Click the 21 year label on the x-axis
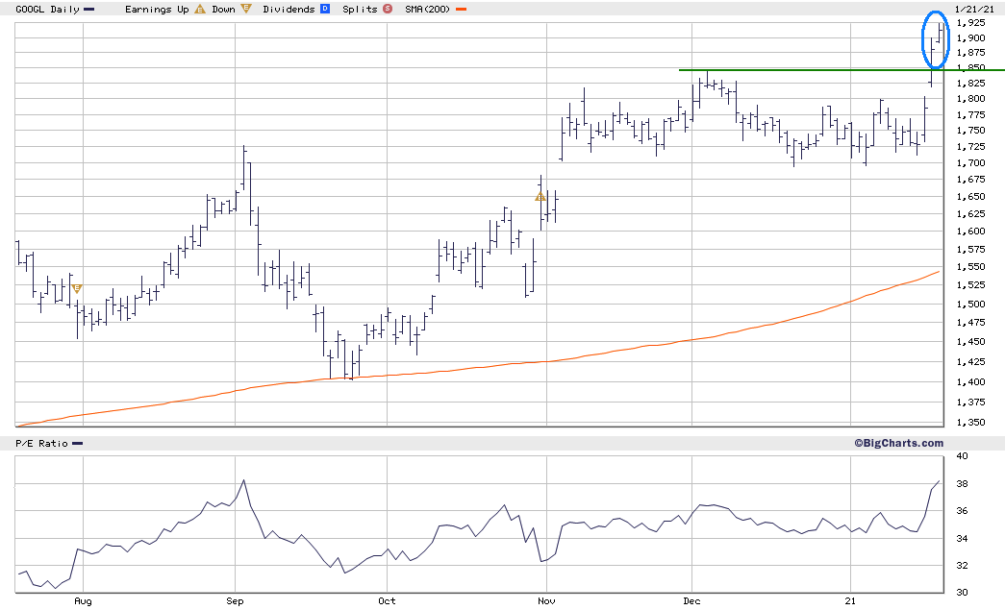Image resolution: width=1005 pixels, height=610 pixels. (x=850, y=601)
